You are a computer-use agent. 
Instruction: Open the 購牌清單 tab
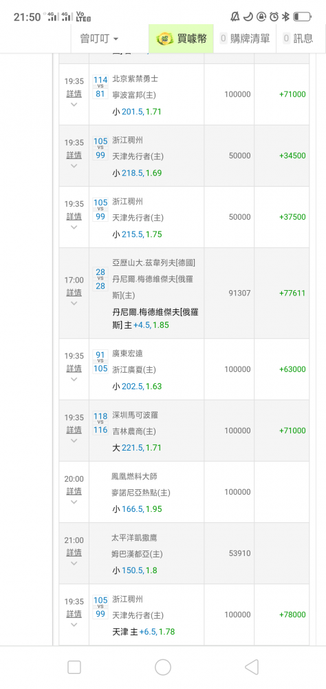[x=244, y=39]
